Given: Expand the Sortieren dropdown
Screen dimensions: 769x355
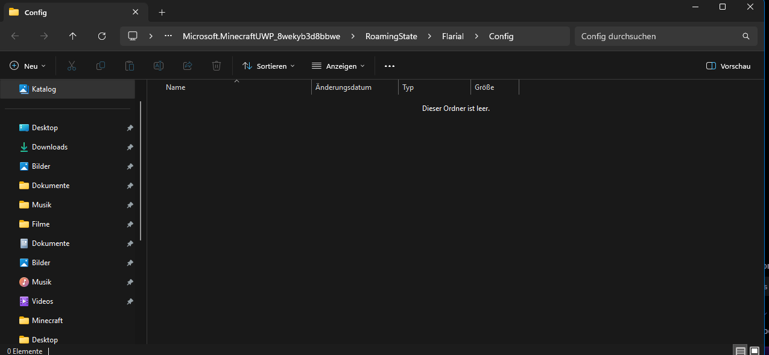Looking at the screenshot, I should tap(268, 66).
